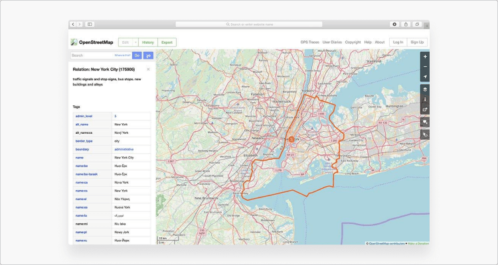Open the border_type tag key link
The image size is (498, 265).
point(84,141)
